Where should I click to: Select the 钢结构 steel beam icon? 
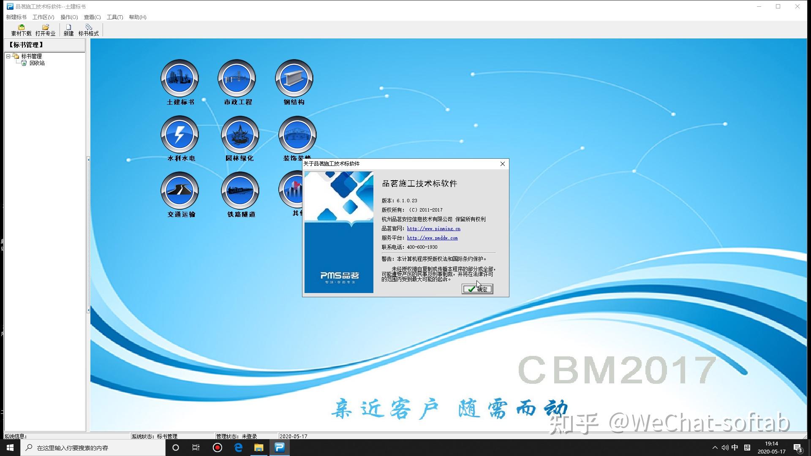pyautogui.click(x=294, y=79)
